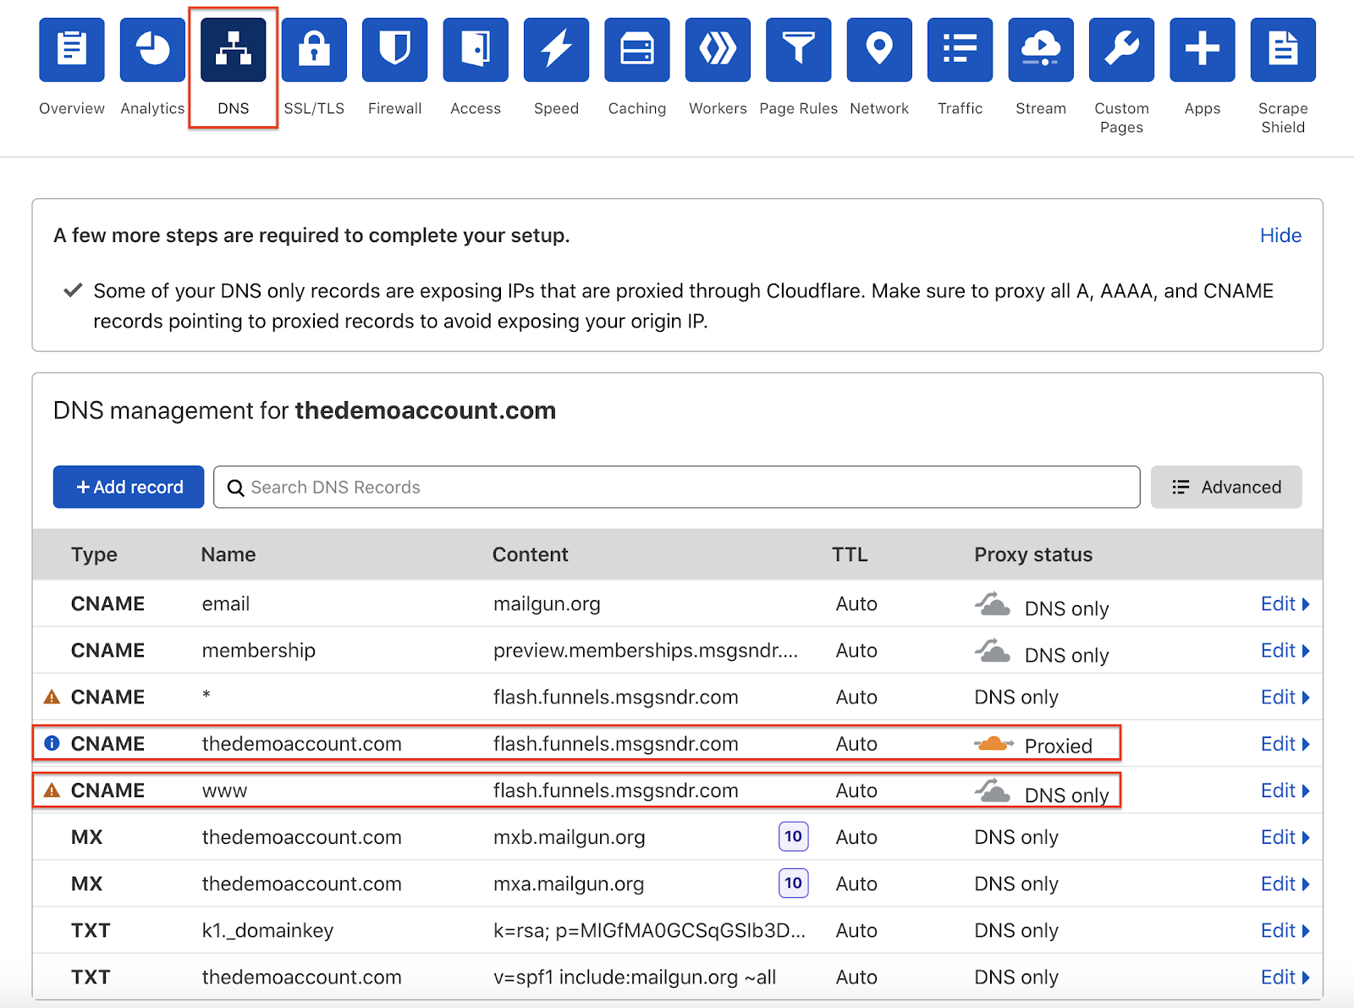The width and height of the screenshot is (1354, 1008).
Task: Open the Caching drive icon
Action: point(636,50)
